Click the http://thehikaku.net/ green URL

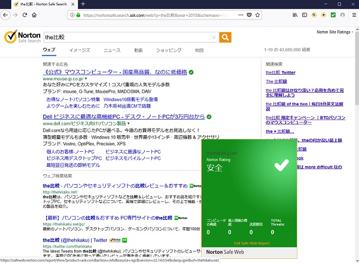pos(60,192)
